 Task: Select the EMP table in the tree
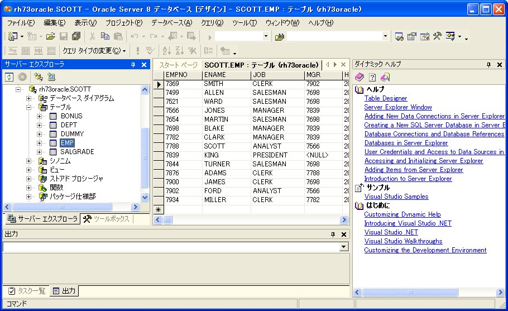(x=67, y=143)
